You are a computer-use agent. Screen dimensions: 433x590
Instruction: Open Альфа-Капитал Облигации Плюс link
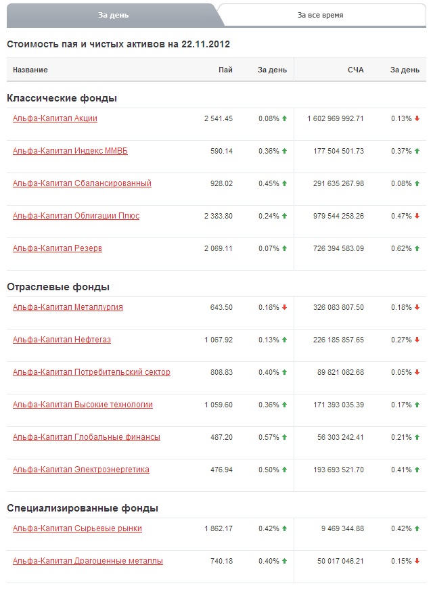(x=76, y=216)
